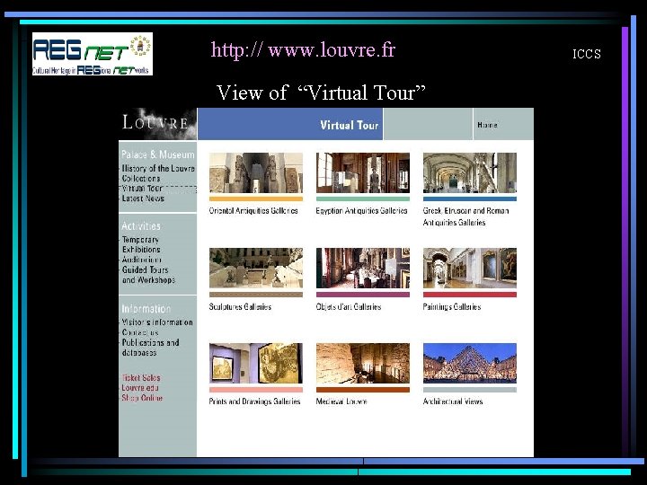Click the Palace & Museum section heading
Screen dimensions: 647x485
coord(157,154)
